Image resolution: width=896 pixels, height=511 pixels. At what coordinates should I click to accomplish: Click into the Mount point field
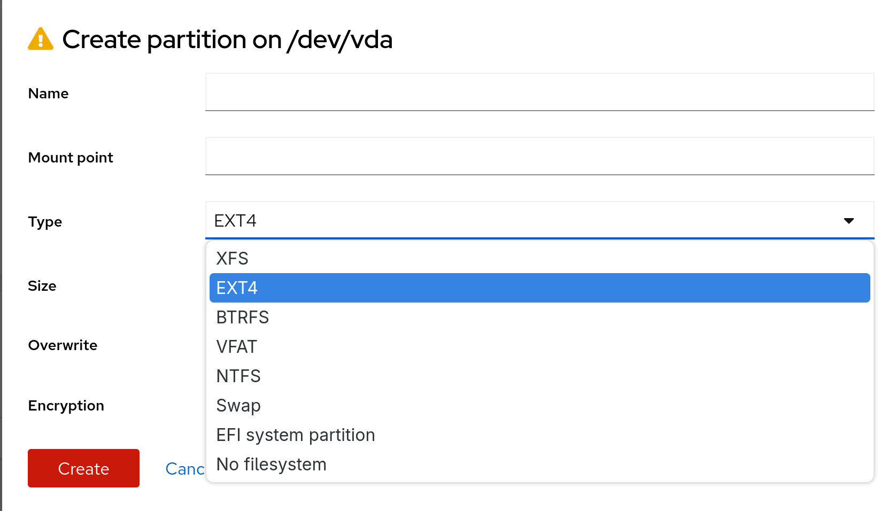(539, 156)
